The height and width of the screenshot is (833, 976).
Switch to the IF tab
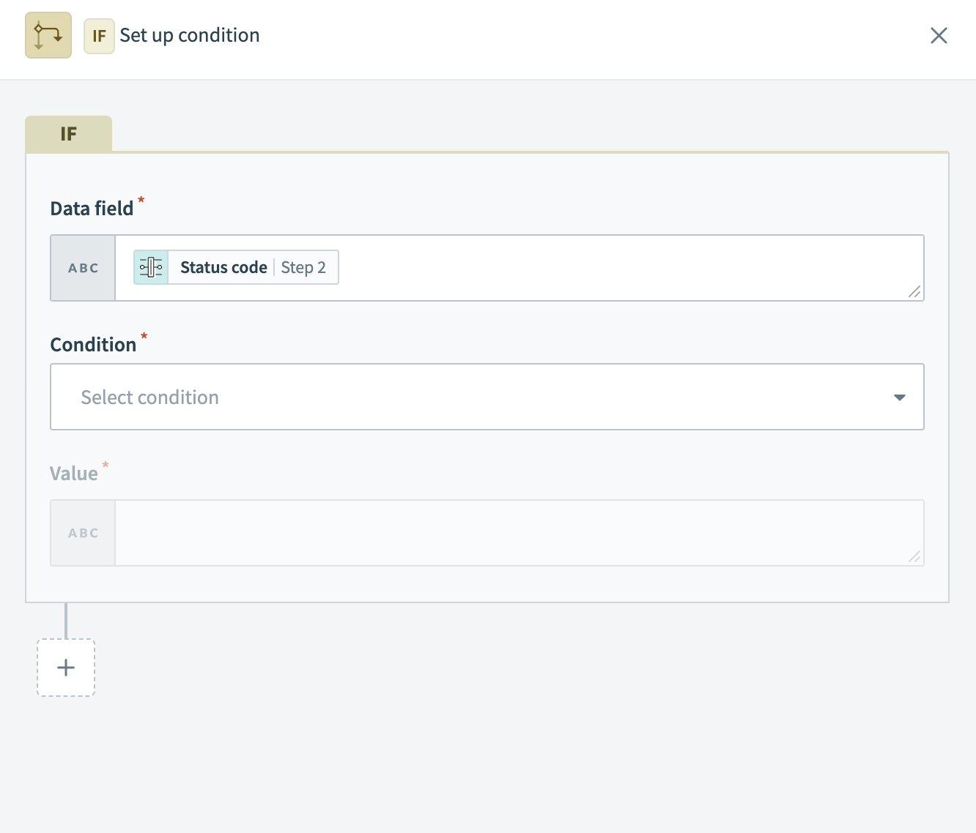click(67, 133)
